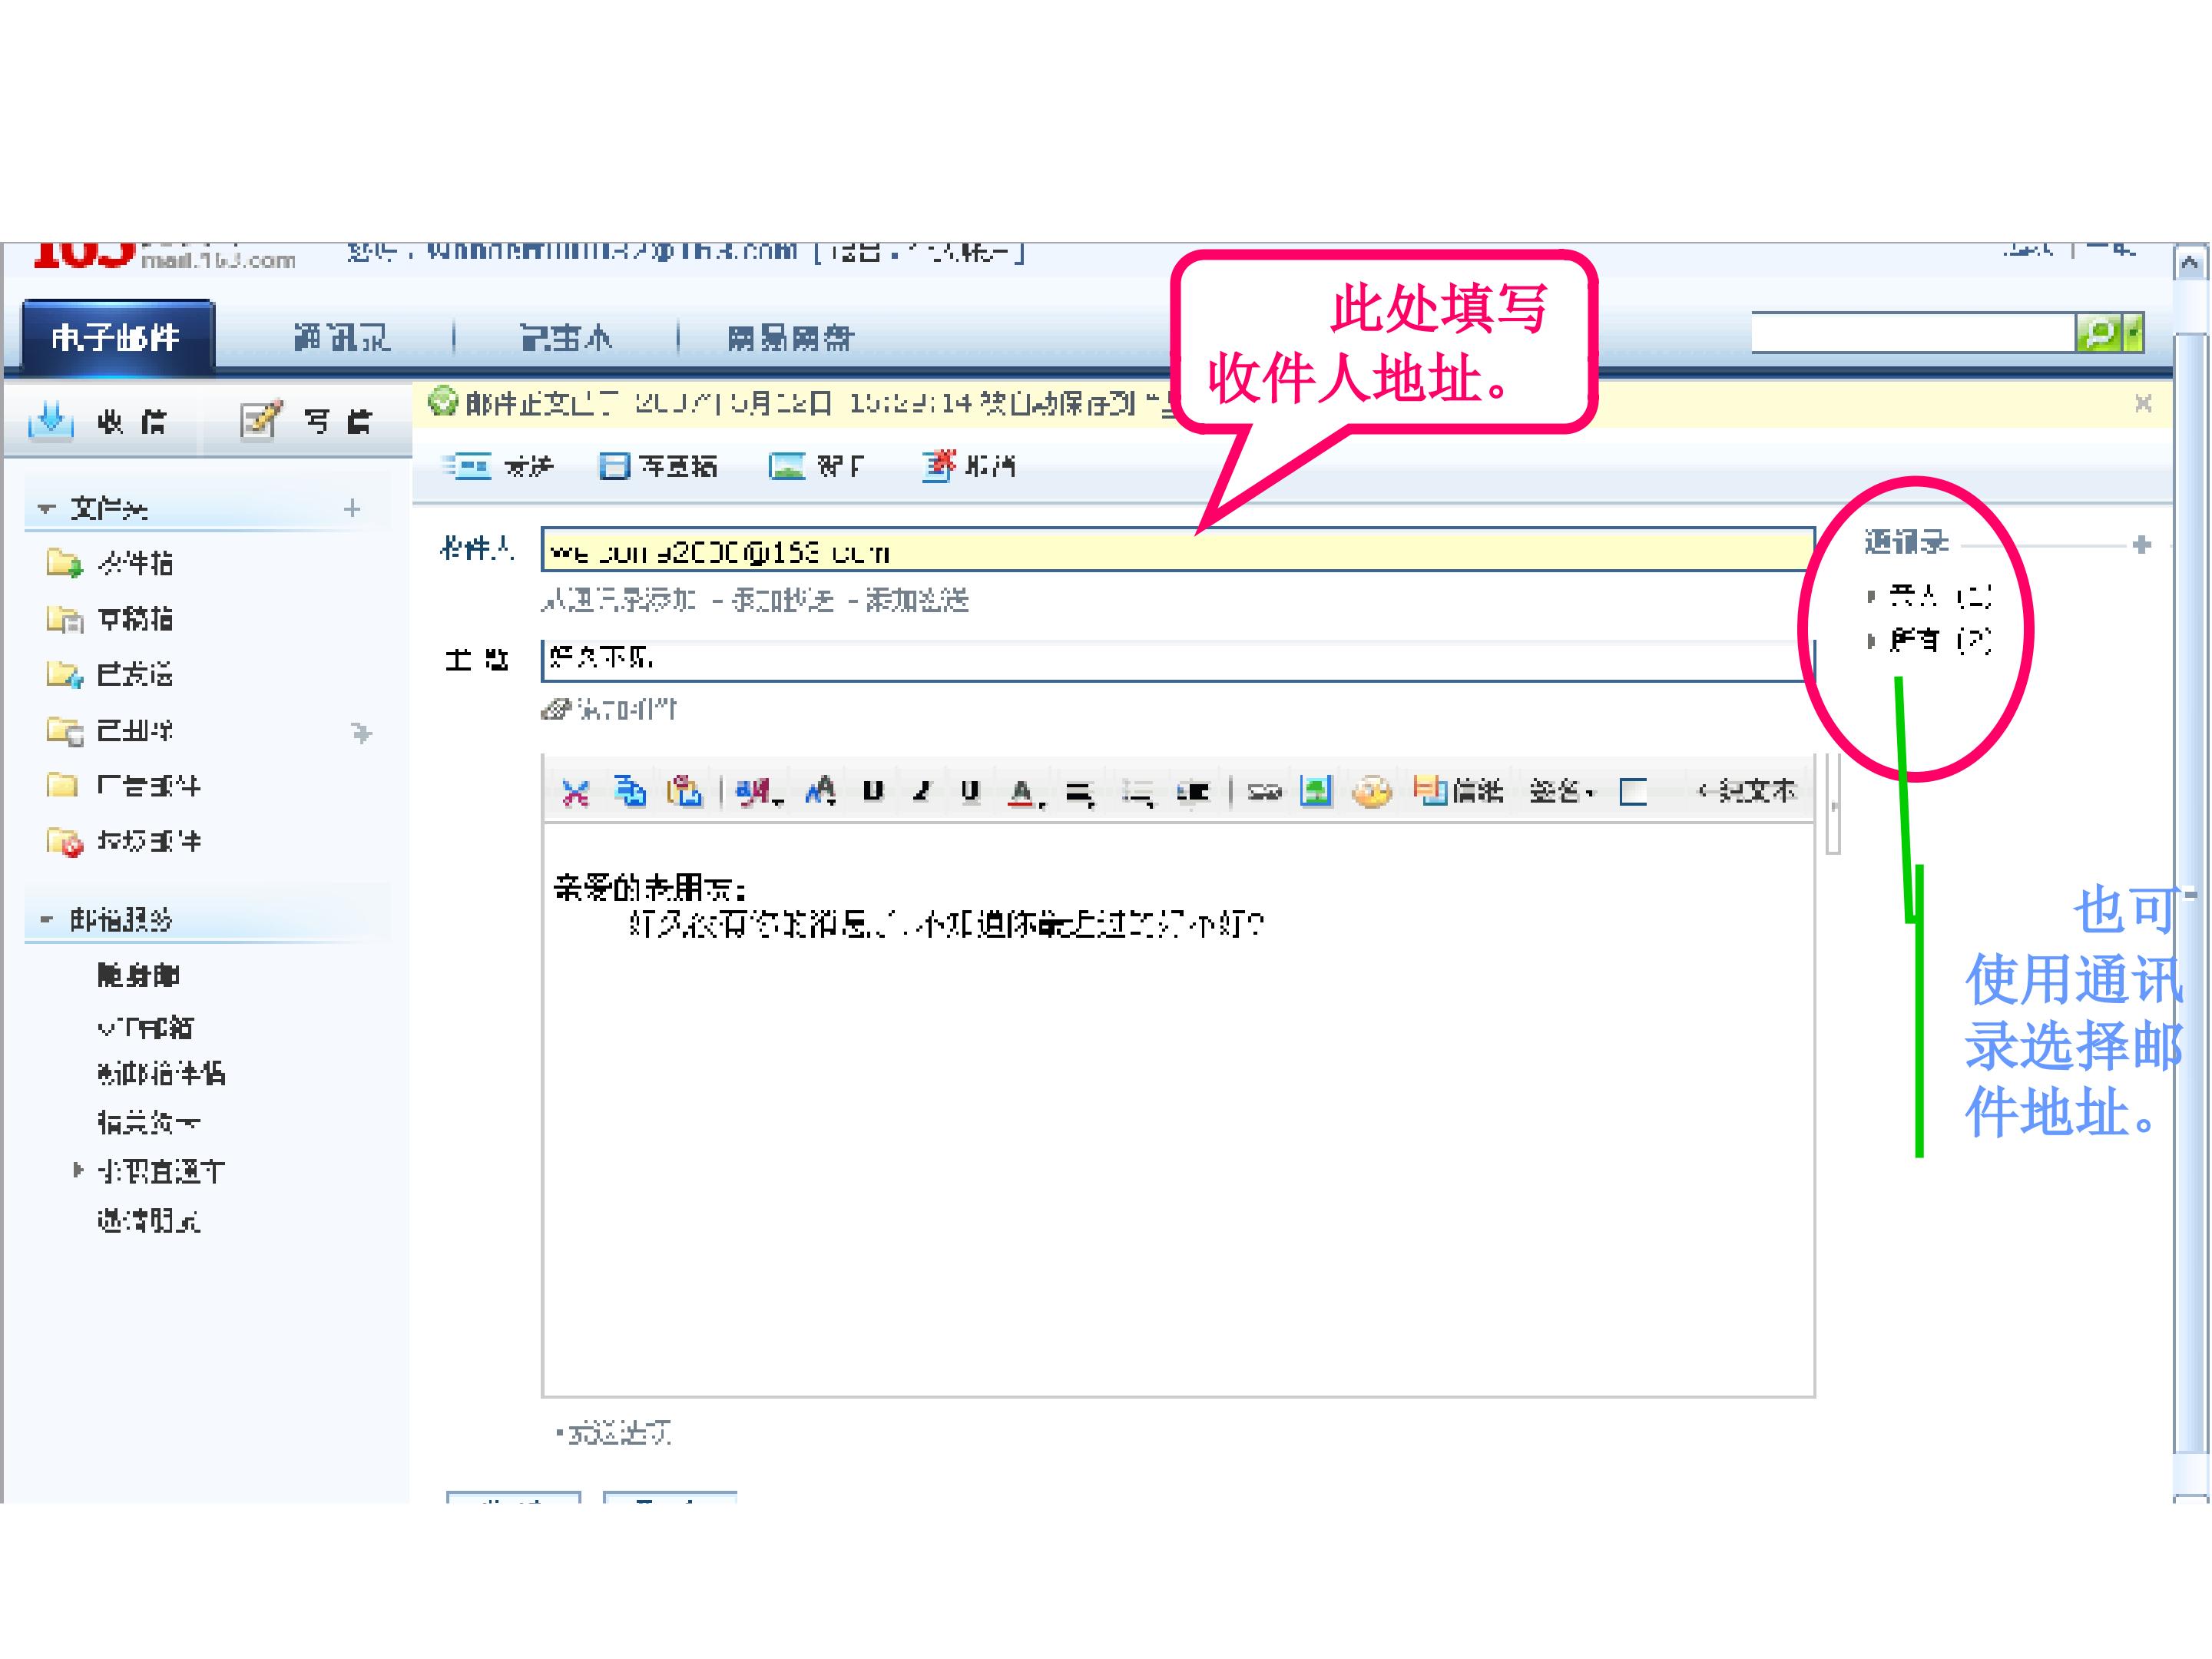Click the Cancel (取消) icon with red X
This screenshot has height=1659, width=2212.
[x=938, y=466]
